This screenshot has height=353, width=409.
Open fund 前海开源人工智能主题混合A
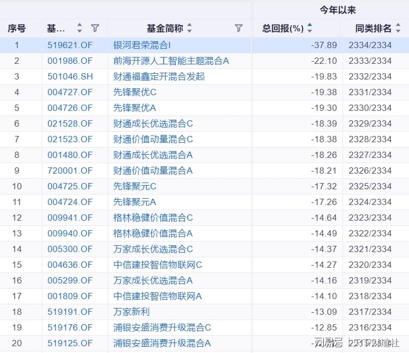[171, 61]
